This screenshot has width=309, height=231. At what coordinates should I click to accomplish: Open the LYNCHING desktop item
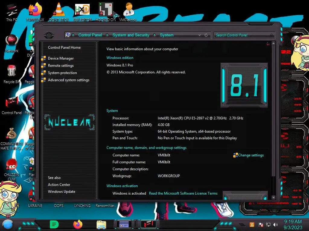coord(82,205)
